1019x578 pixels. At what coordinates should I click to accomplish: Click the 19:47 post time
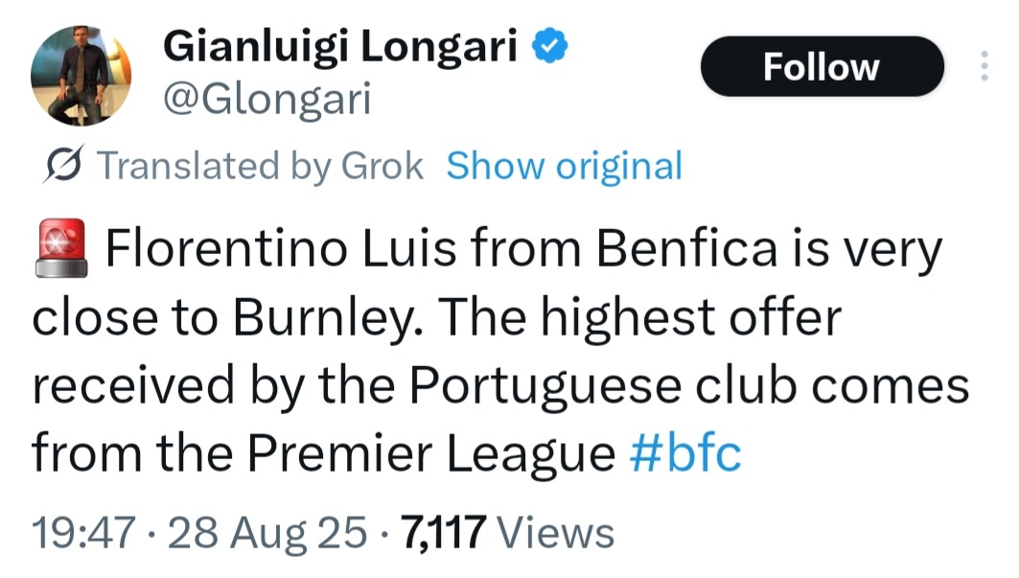pos(85,532)
